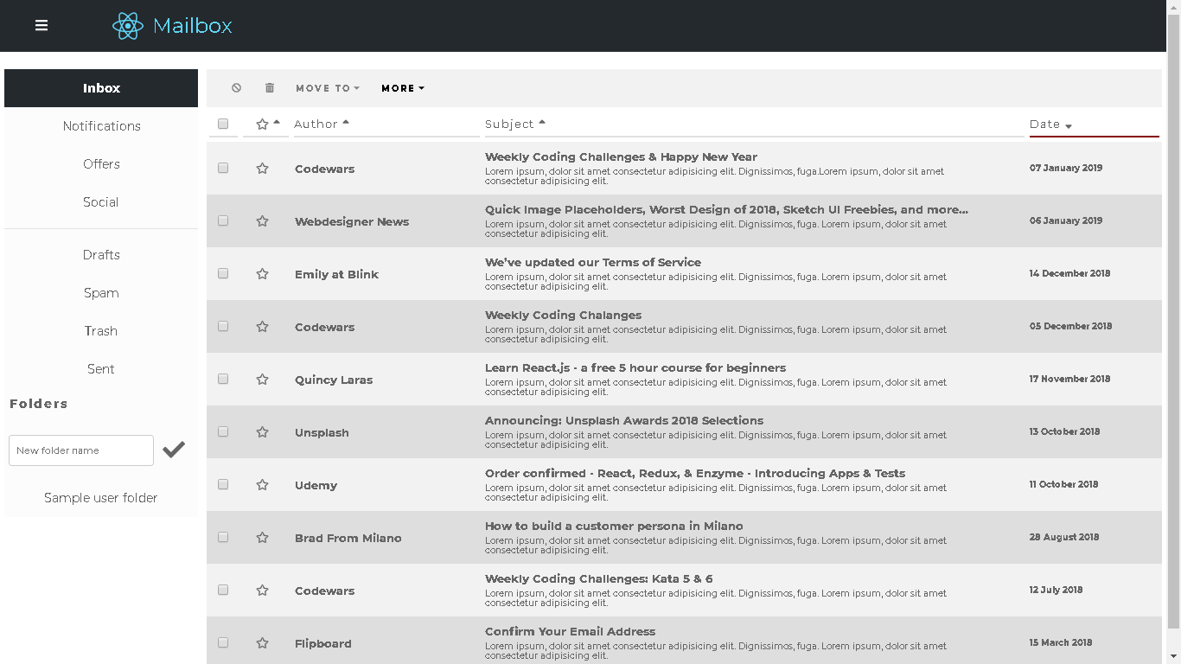Viewport: 1181px width, 664px height.
Task: Click the Folders section heading
Action: click(39, 404)
